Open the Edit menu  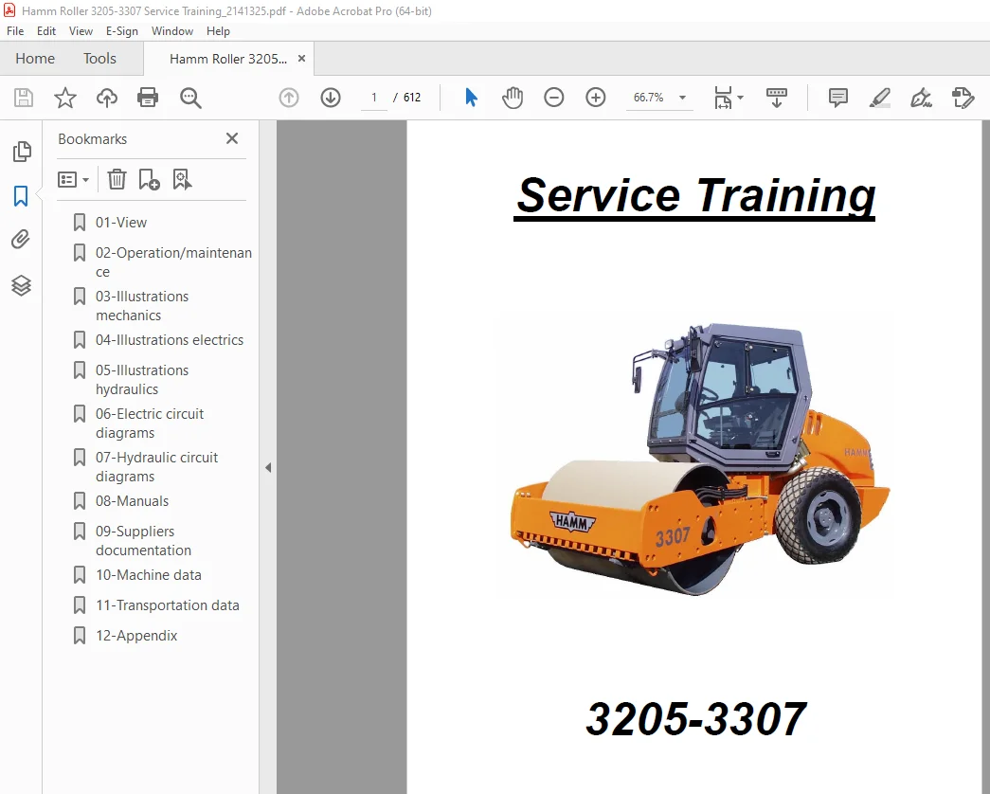click(x=46, y=31)
